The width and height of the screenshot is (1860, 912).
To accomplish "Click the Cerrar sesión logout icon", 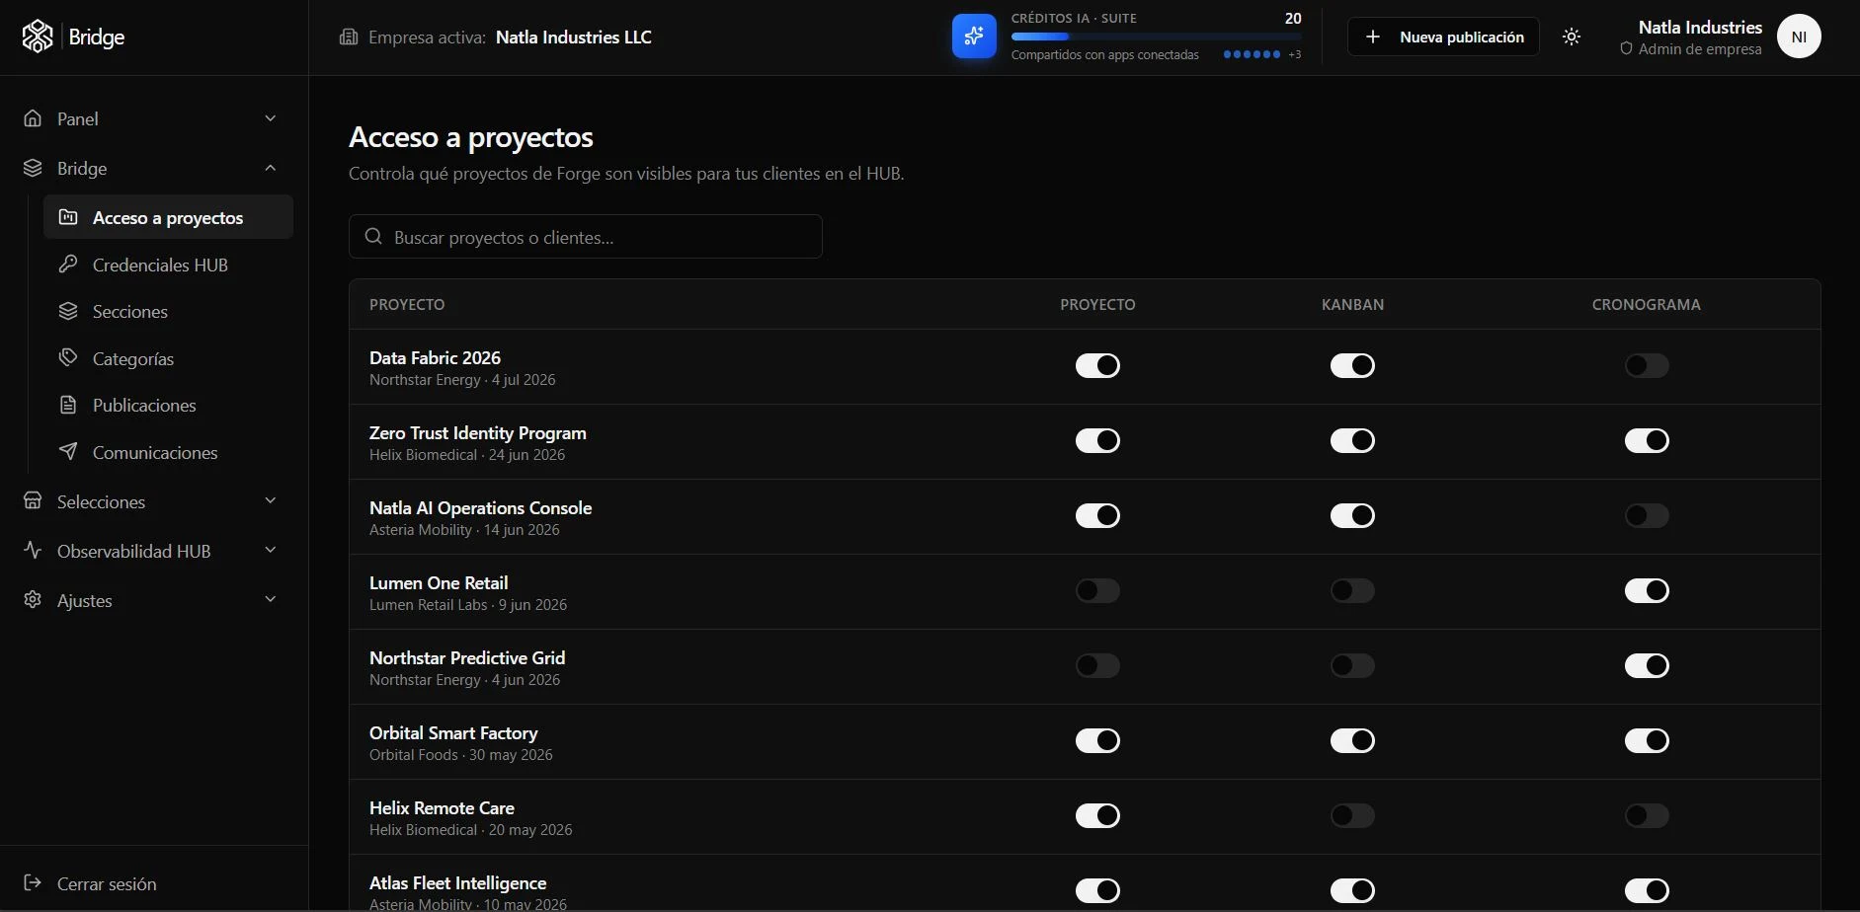I will tap(33, 882).
